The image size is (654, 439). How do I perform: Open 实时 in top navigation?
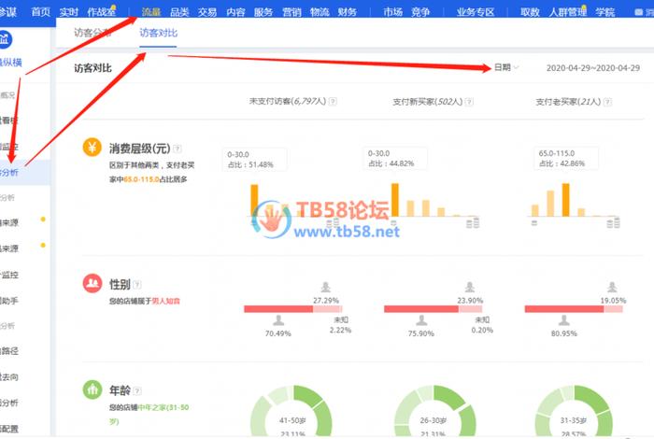(x=68, y=11)
